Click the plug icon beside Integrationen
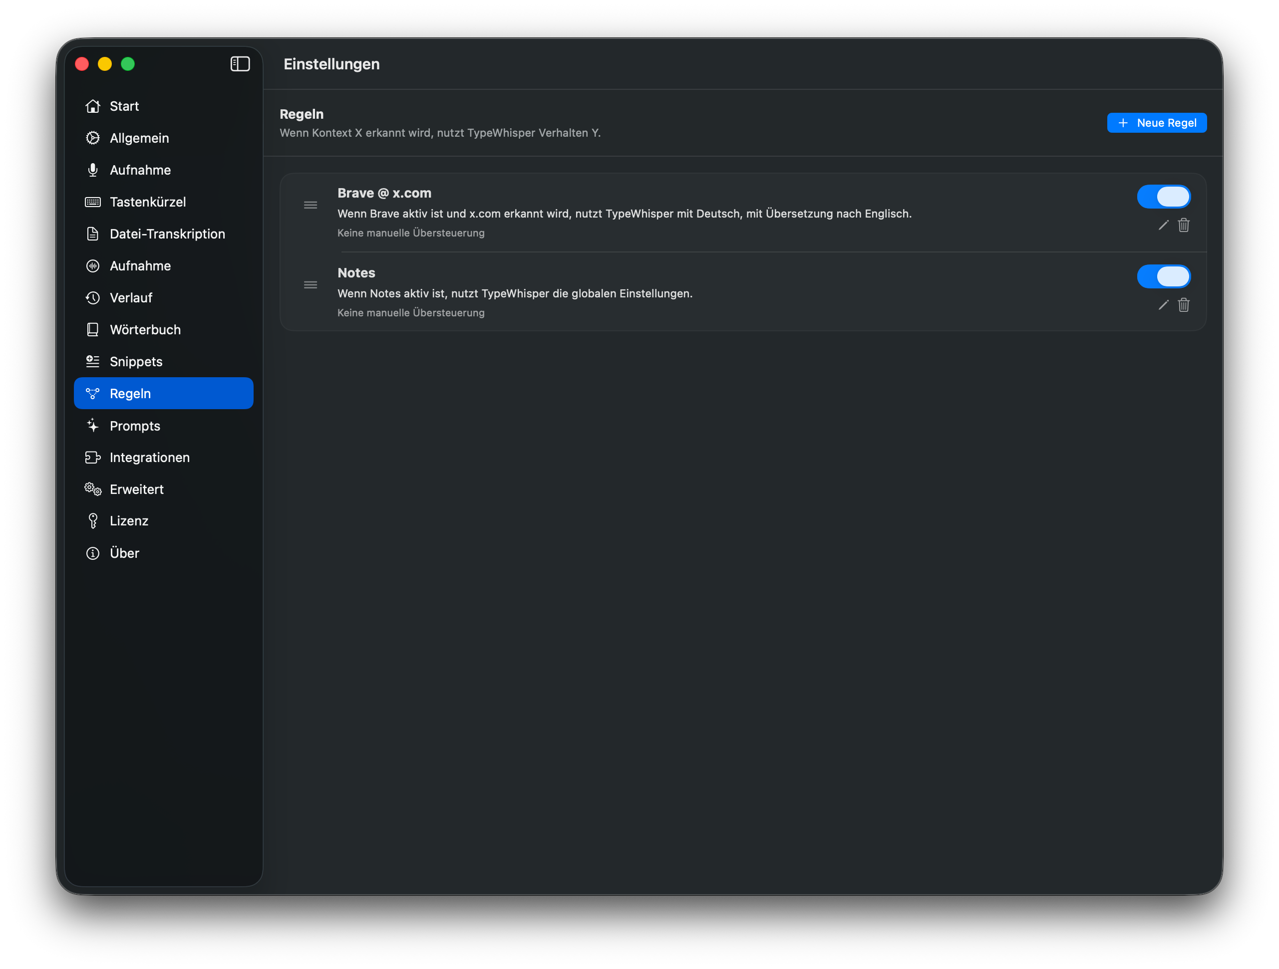Screen dimensions: 1279x969 pyautogui.click(x=92, y=458)
